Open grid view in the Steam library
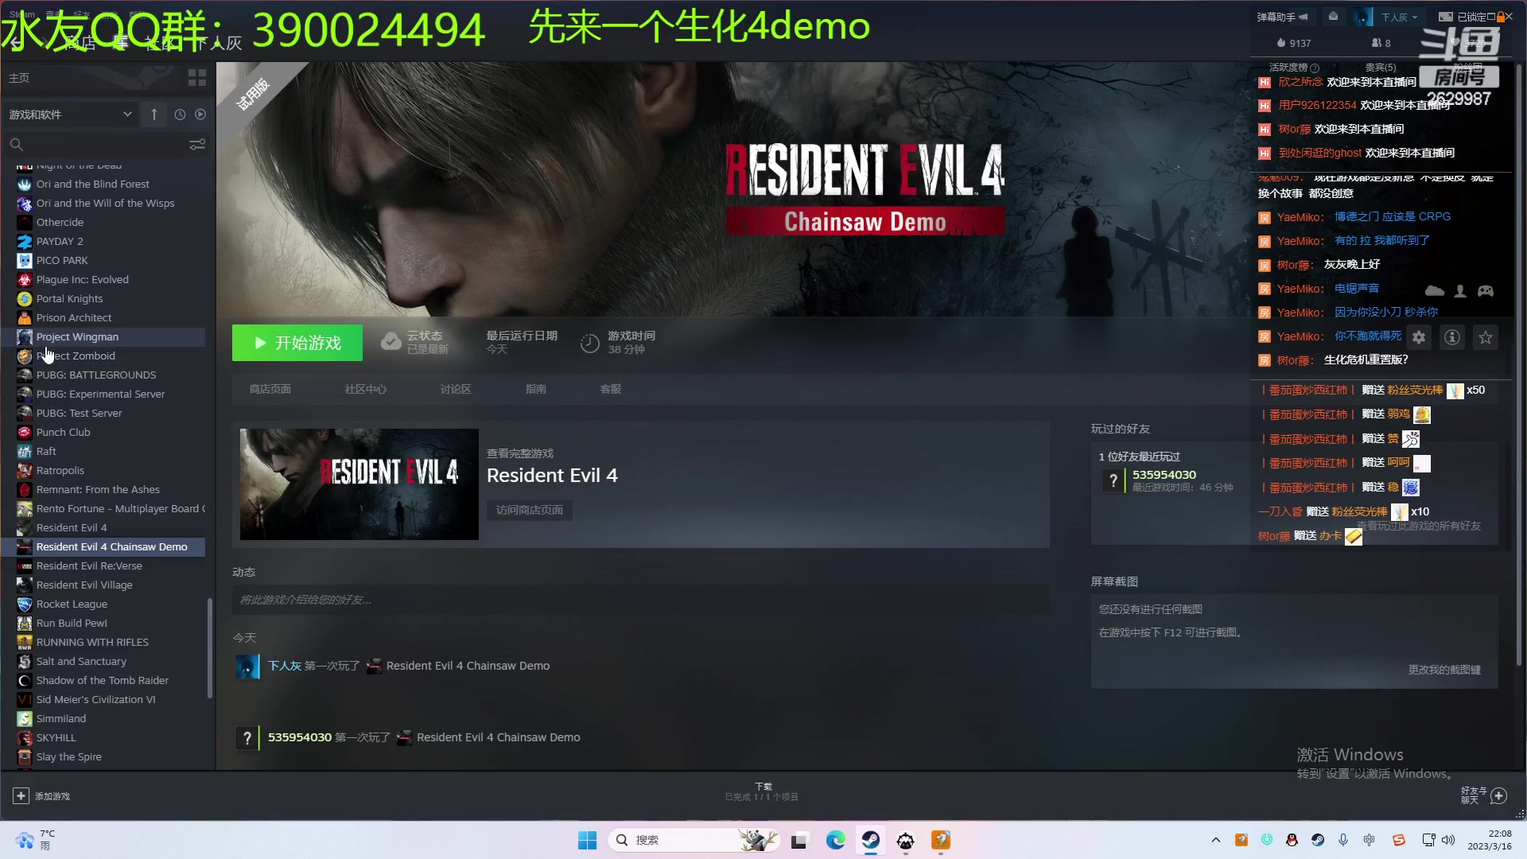The width and height of the screenshot is (1527, 859). click(196, 78)
